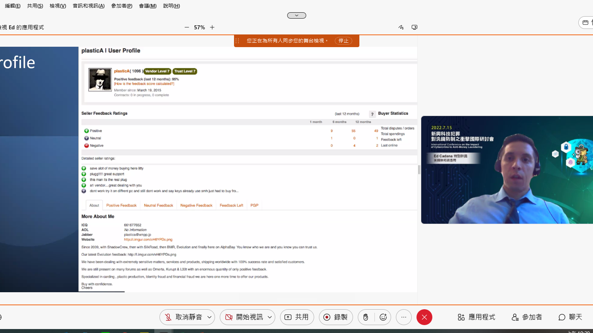Click rating 'this man its the real plug'
Screen dimensions: 593x333
(x=108, y=180)
